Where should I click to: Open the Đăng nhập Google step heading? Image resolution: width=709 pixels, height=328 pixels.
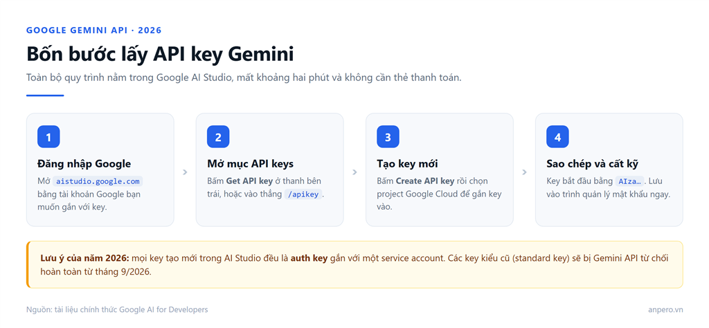[x=84, y=163]
